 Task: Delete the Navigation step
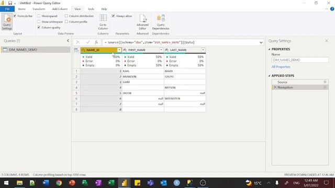[275, 87]
